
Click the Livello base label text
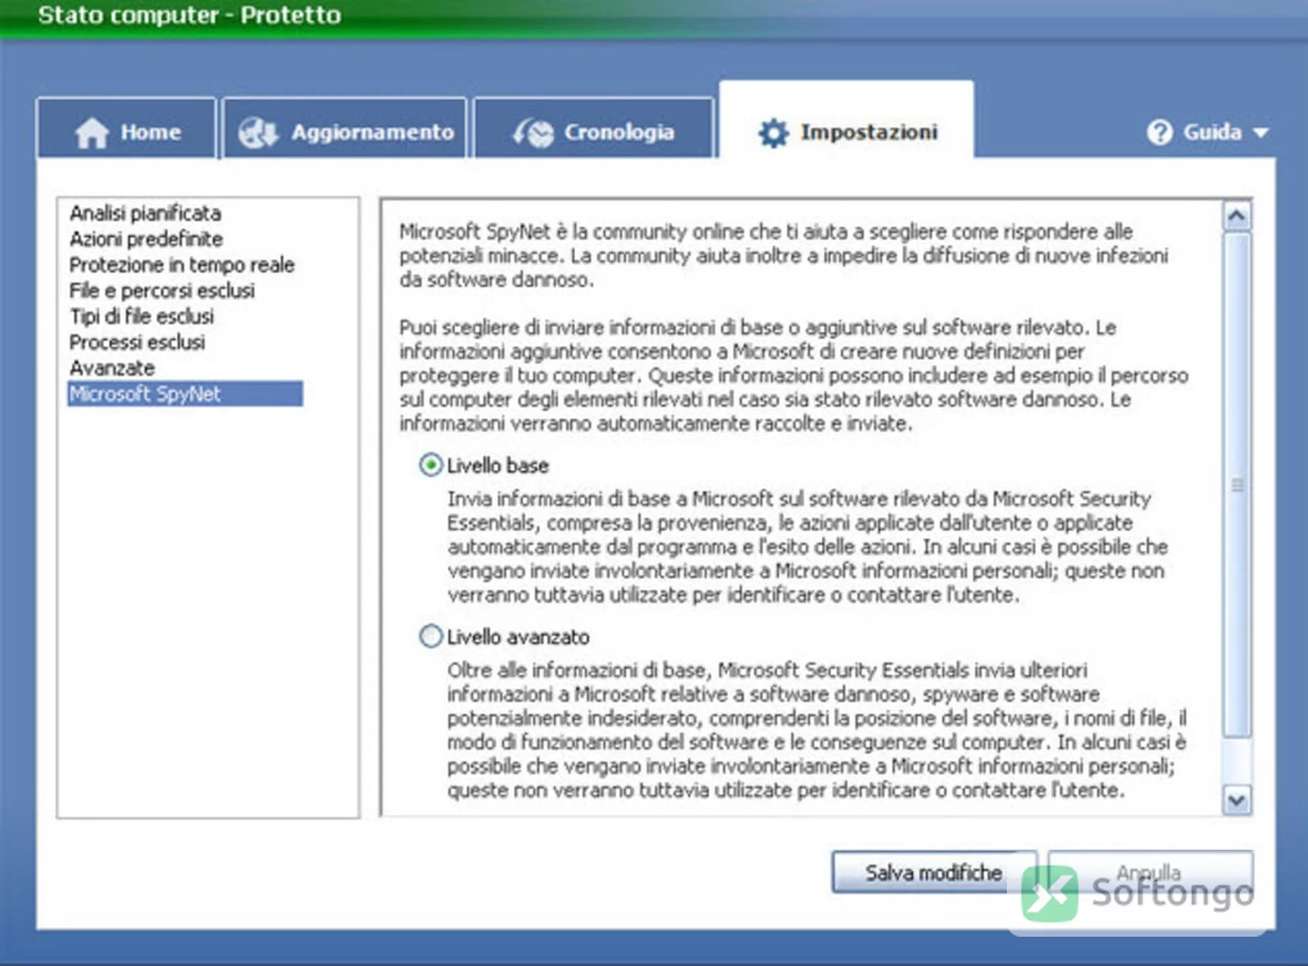click(x=497, y=466)
